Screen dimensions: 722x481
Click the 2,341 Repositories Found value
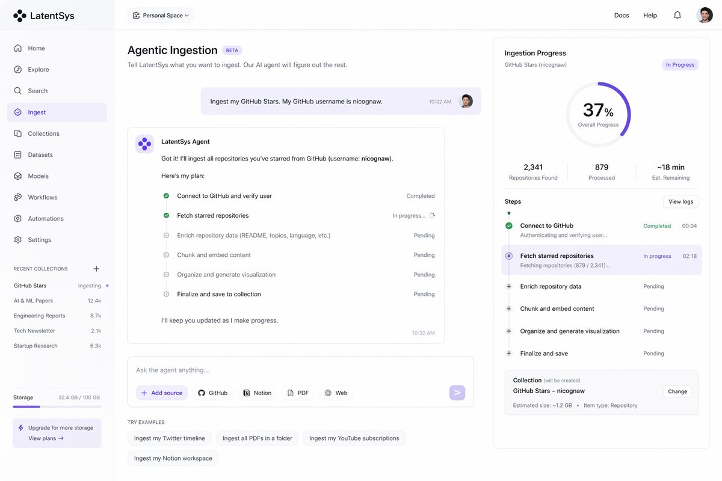tap(533, 167)
